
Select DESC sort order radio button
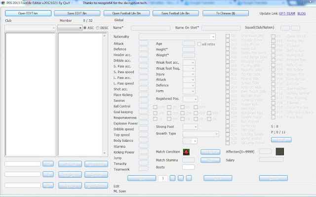(98, 28)
